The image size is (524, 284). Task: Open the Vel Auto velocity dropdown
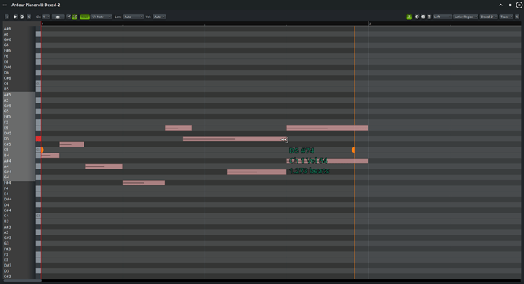[159, 17]
